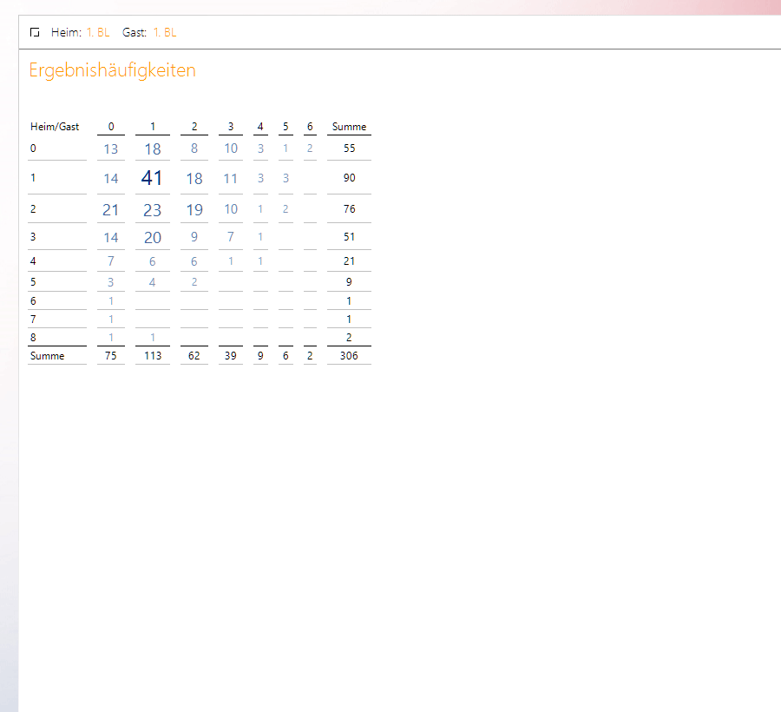Viewport: 781px width, 712px height.
Task: Click the cell showing 13
Action: tap(110, 149)
